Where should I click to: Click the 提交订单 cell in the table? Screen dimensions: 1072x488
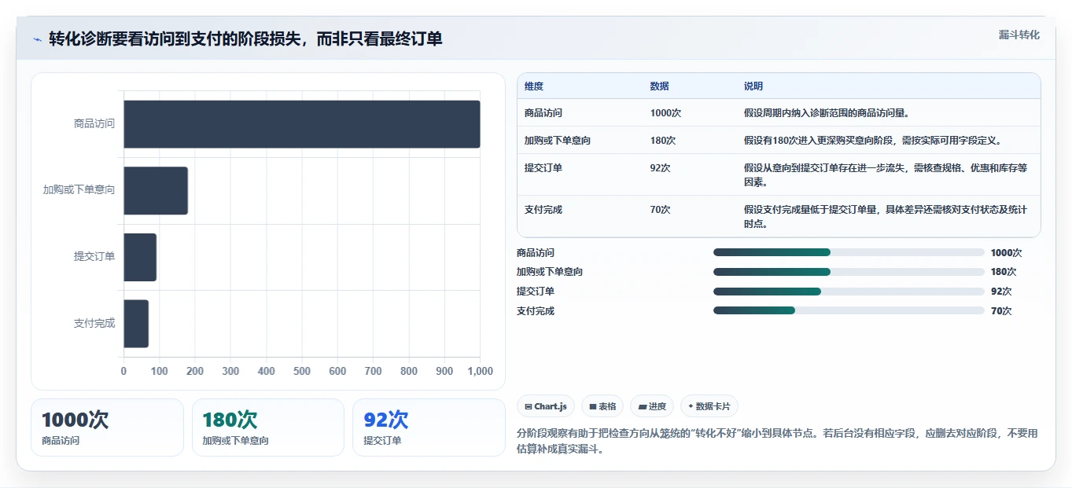543,167
